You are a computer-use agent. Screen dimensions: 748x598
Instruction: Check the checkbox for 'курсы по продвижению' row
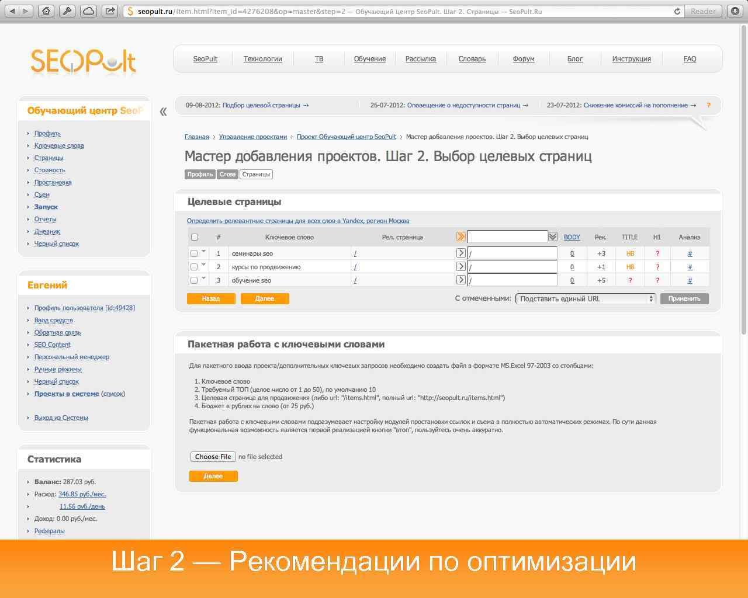coord(193,266)
